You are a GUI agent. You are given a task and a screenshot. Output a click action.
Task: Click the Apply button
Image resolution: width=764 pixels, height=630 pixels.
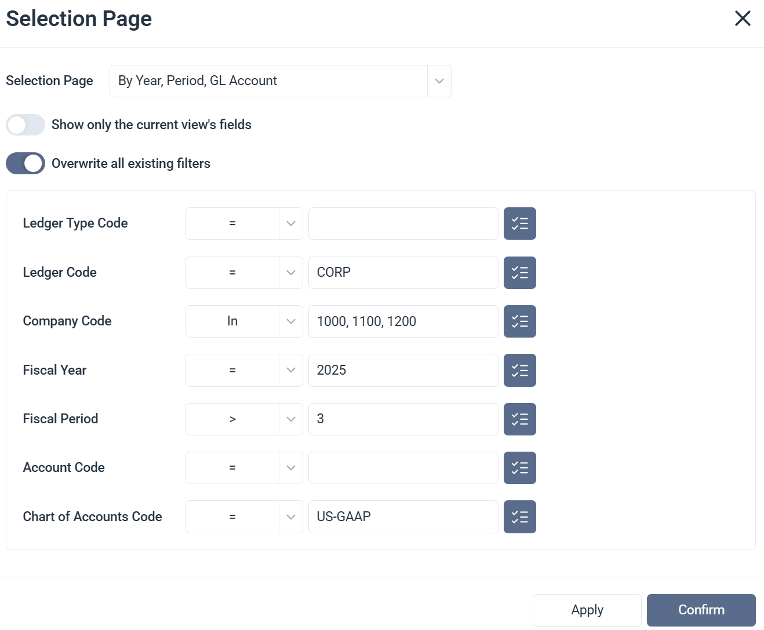587,610
